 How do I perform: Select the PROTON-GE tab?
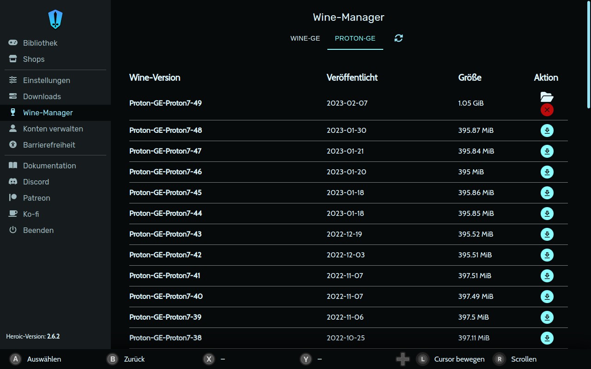(x=355, y=38)
